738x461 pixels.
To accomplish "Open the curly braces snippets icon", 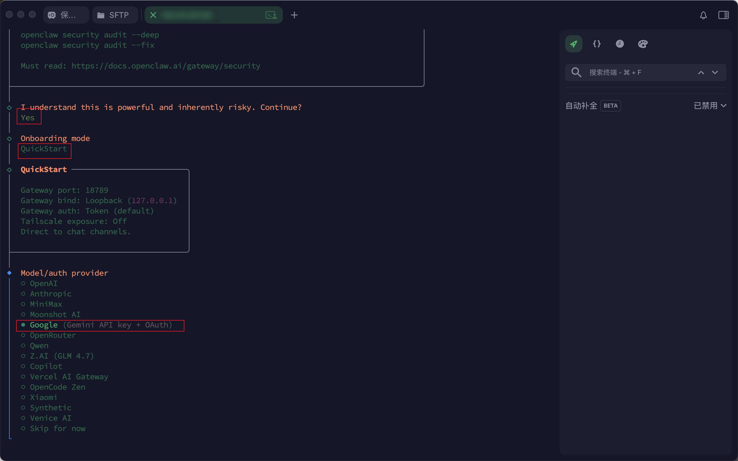I will pyautogui.click(x=597, y=44).
